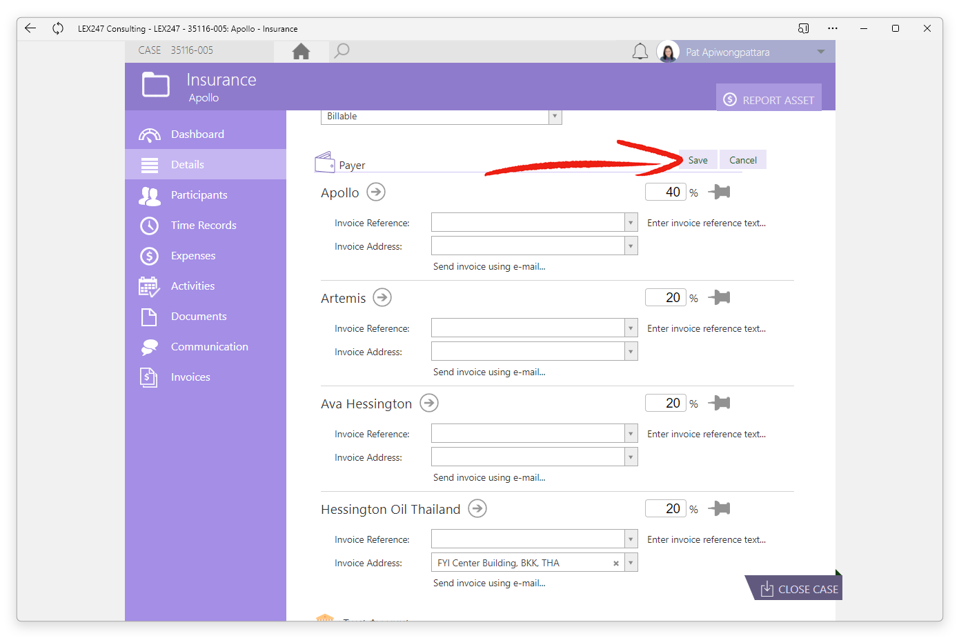Expand Artemis Invoice Reference dropdown

(631, 328)
